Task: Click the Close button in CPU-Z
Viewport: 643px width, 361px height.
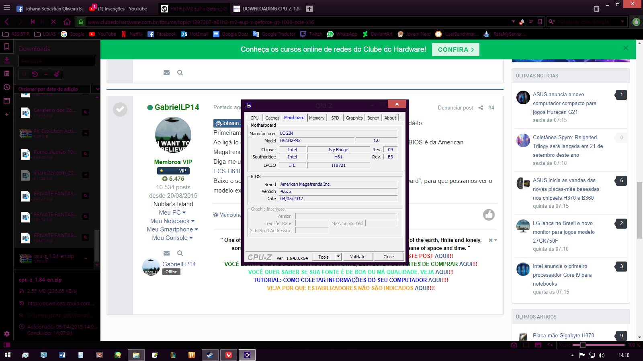Action: (389, 257)
